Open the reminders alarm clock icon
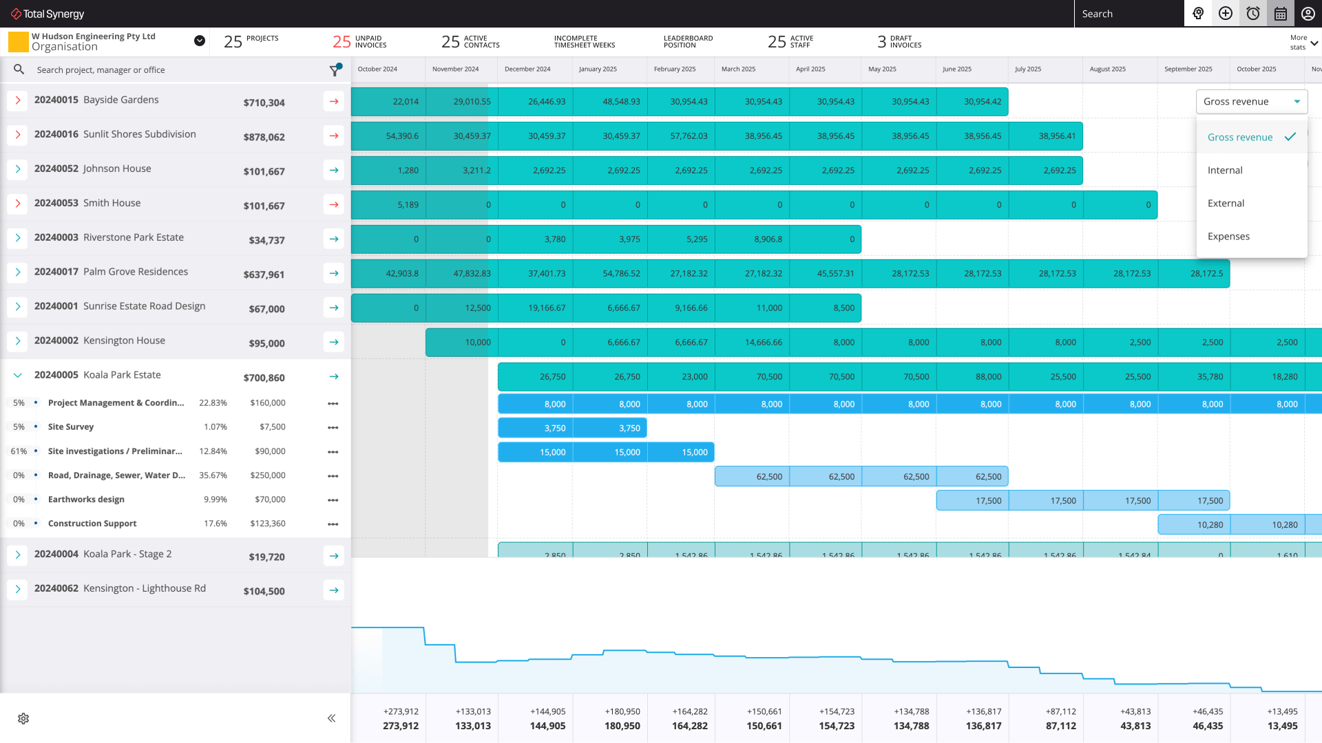The height and width of the screenshot is (743, 1322). [1252, 14]
